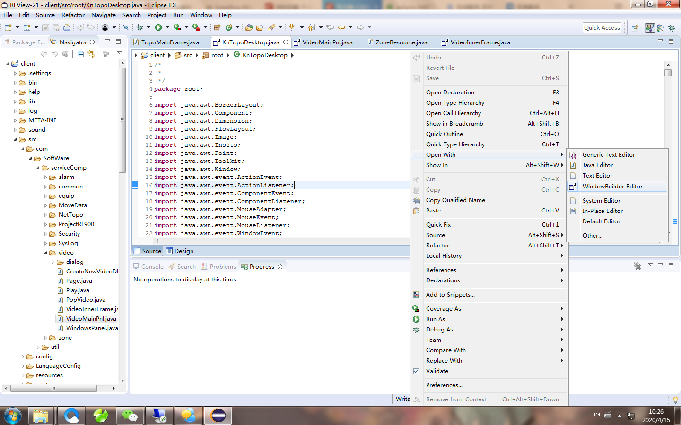
Task: Toggle the breakpoint marker on line 16
Action: point(135,185)
